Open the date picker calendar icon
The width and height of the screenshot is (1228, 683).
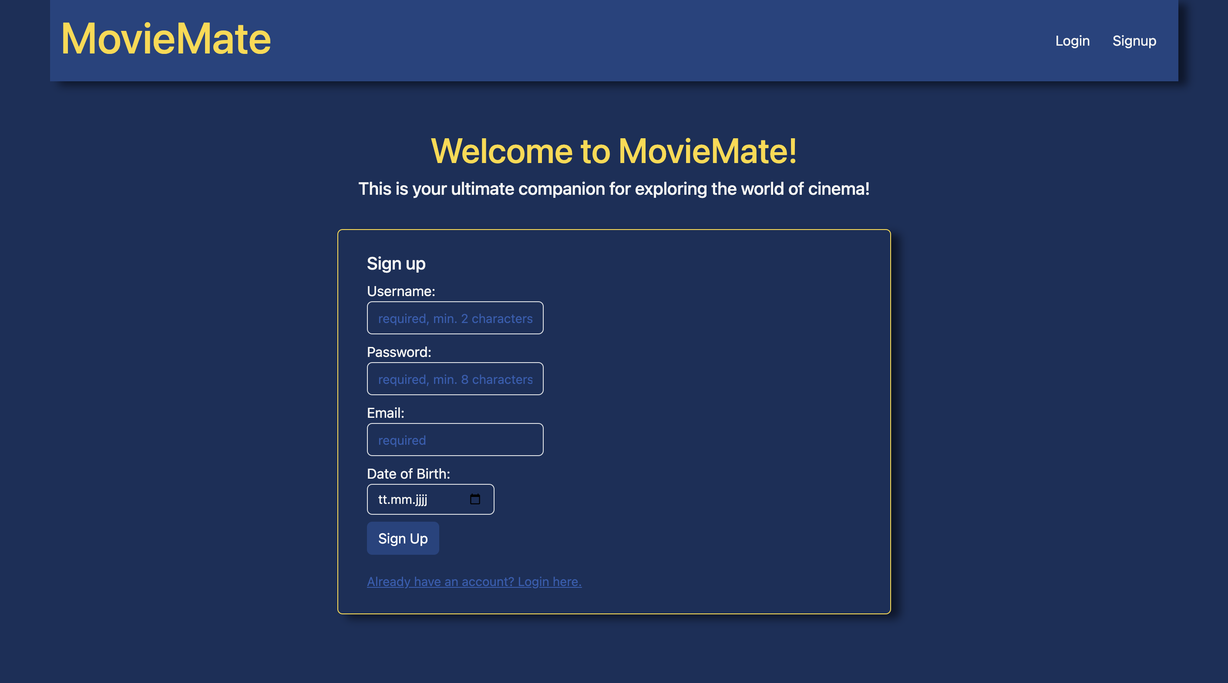coord(475,499)
